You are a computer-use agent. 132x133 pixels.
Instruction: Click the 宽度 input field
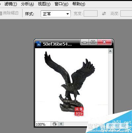[91, 14]
